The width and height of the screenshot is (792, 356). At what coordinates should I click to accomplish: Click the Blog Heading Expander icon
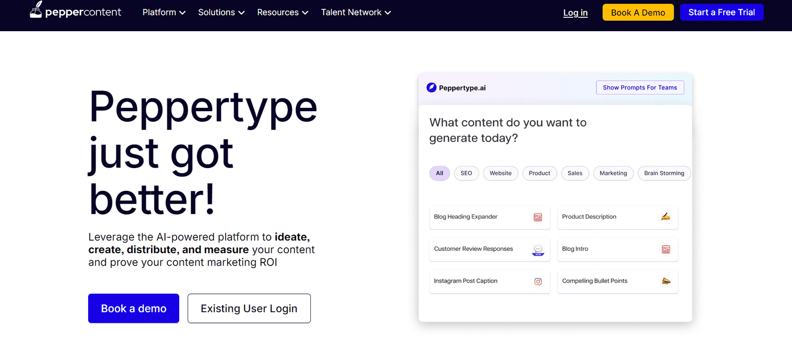click(538, 217)
